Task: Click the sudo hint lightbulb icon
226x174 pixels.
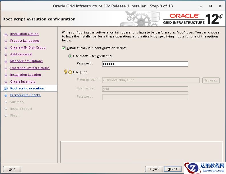Action: point(66,72)
